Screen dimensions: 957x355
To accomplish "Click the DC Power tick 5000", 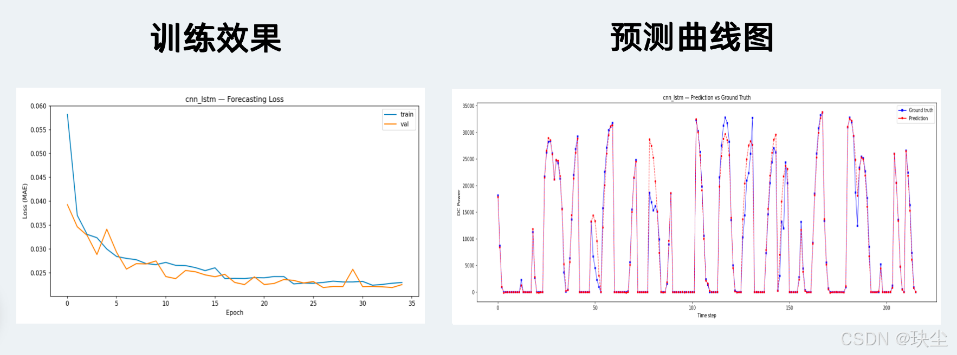I will click(x=470, y=265).
